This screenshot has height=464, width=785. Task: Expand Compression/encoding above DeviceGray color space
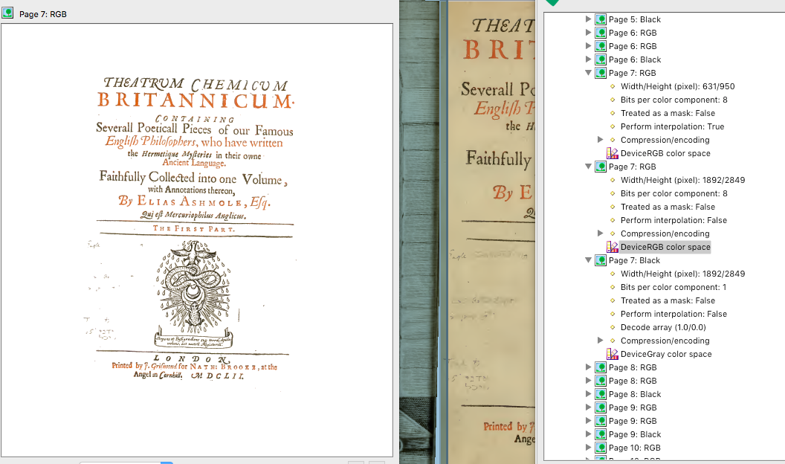pyautogui.click(x=600, y=341)
